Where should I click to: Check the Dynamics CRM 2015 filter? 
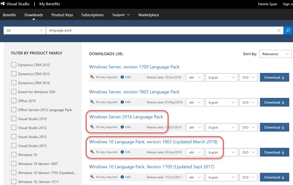point(14,74)
